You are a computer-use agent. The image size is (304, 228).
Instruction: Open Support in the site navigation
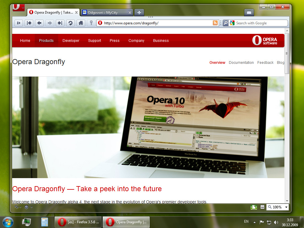pyautogui.click(x=95, y=40)
